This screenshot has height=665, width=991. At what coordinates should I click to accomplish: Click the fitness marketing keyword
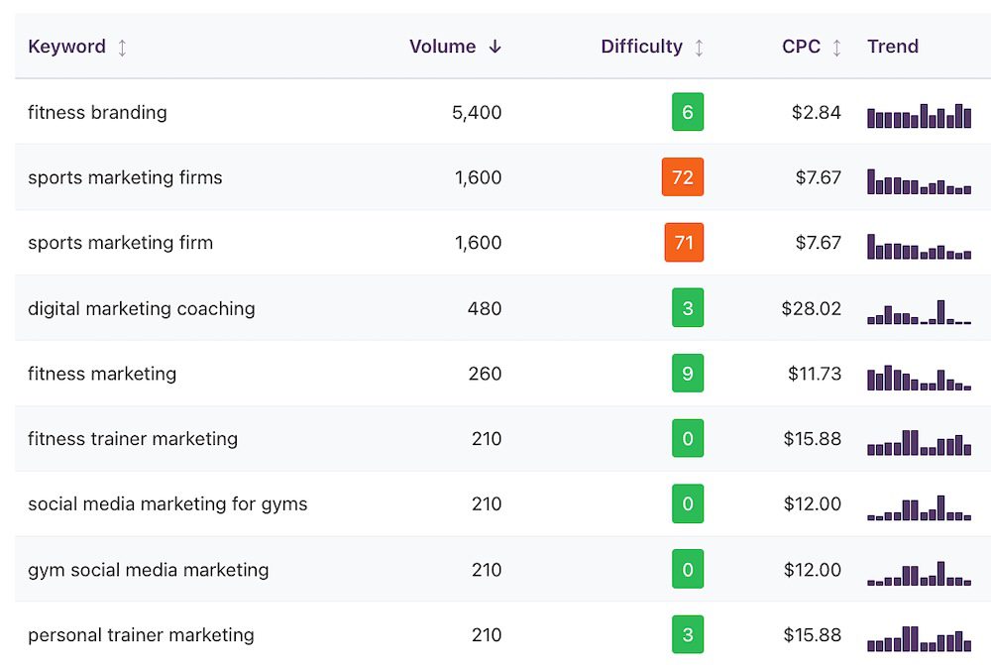coord(102,374)
